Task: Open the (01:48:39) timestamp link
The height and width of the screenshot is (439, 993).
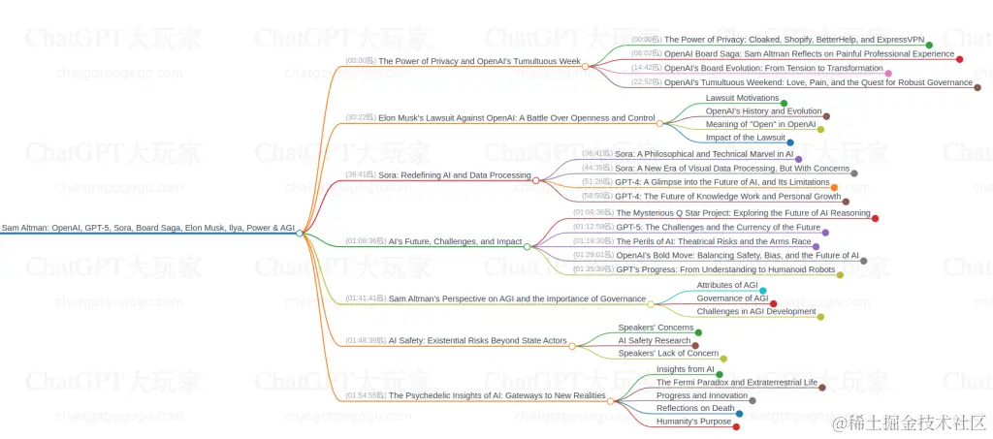Action: [366, 341]
